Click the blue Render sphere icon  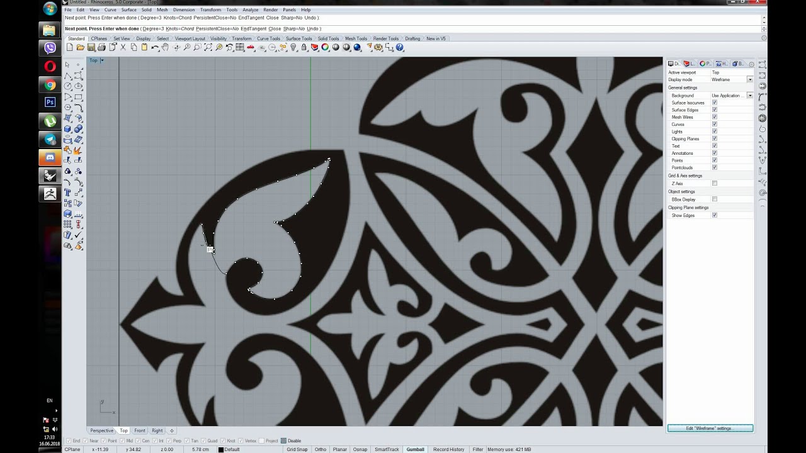(357, 47)
